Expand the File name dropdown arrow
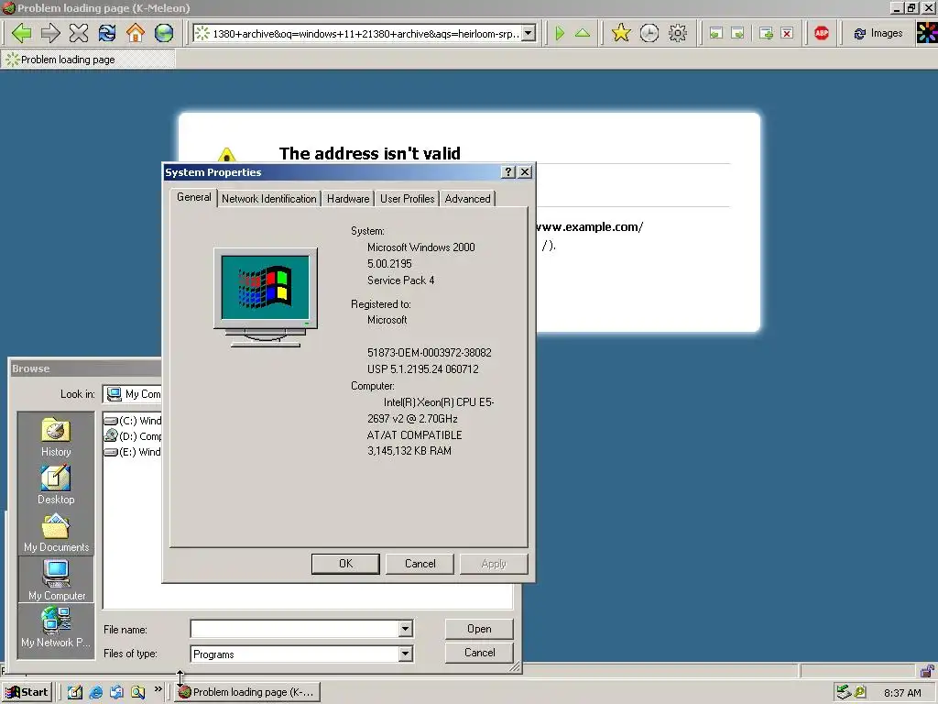 [406, 629]
